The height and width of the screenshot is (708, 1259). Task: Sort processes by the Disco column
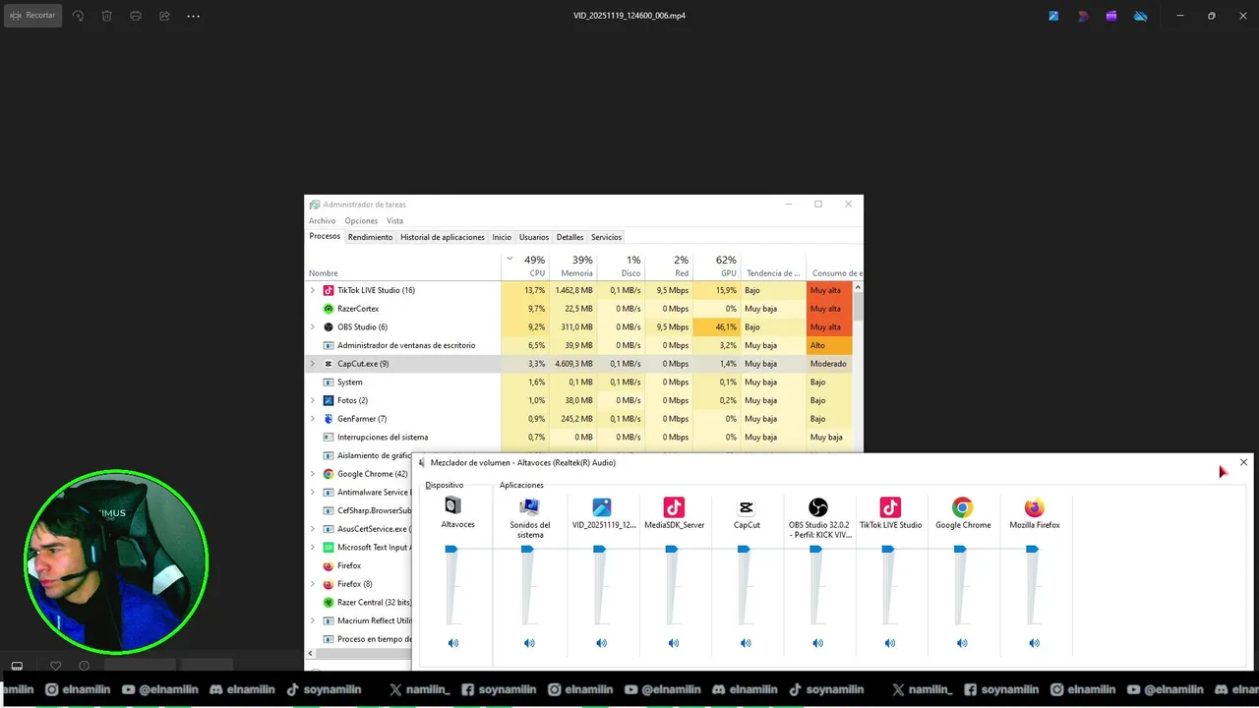coord(621,265)
